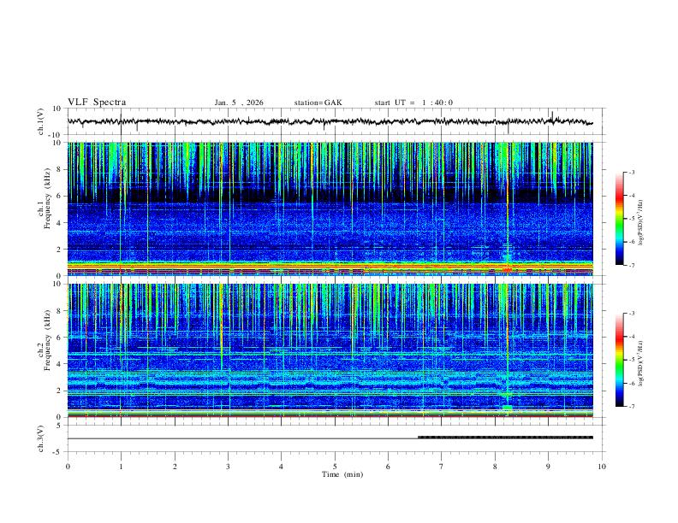Click the "2" kHz tick of ch.2 spectrogram
This screenshot has width=678, height=523.
pos(60,391)
